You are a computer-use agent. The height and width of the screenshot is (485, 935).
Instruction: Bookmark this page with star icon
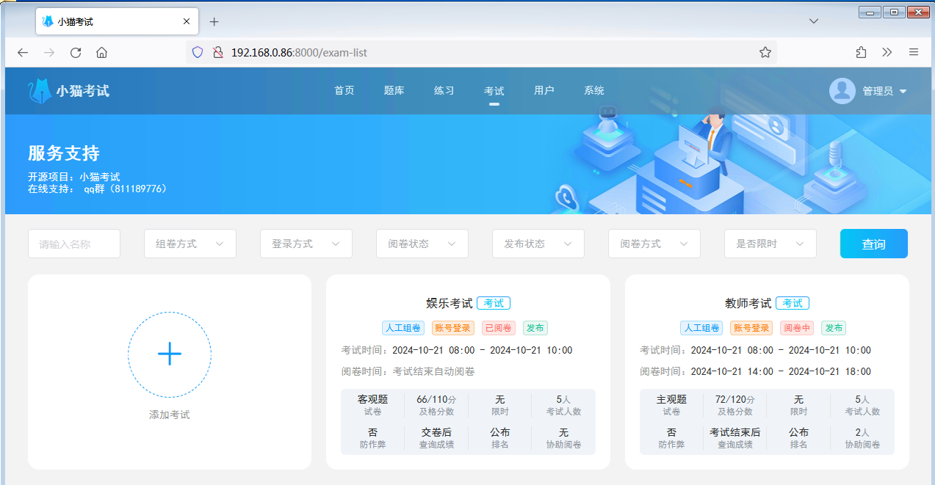(x=765, y=52)
